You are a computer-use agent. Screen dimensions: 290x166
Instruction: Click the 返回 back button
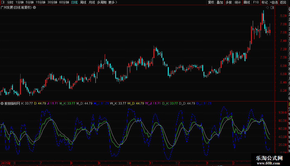(283, 2)
